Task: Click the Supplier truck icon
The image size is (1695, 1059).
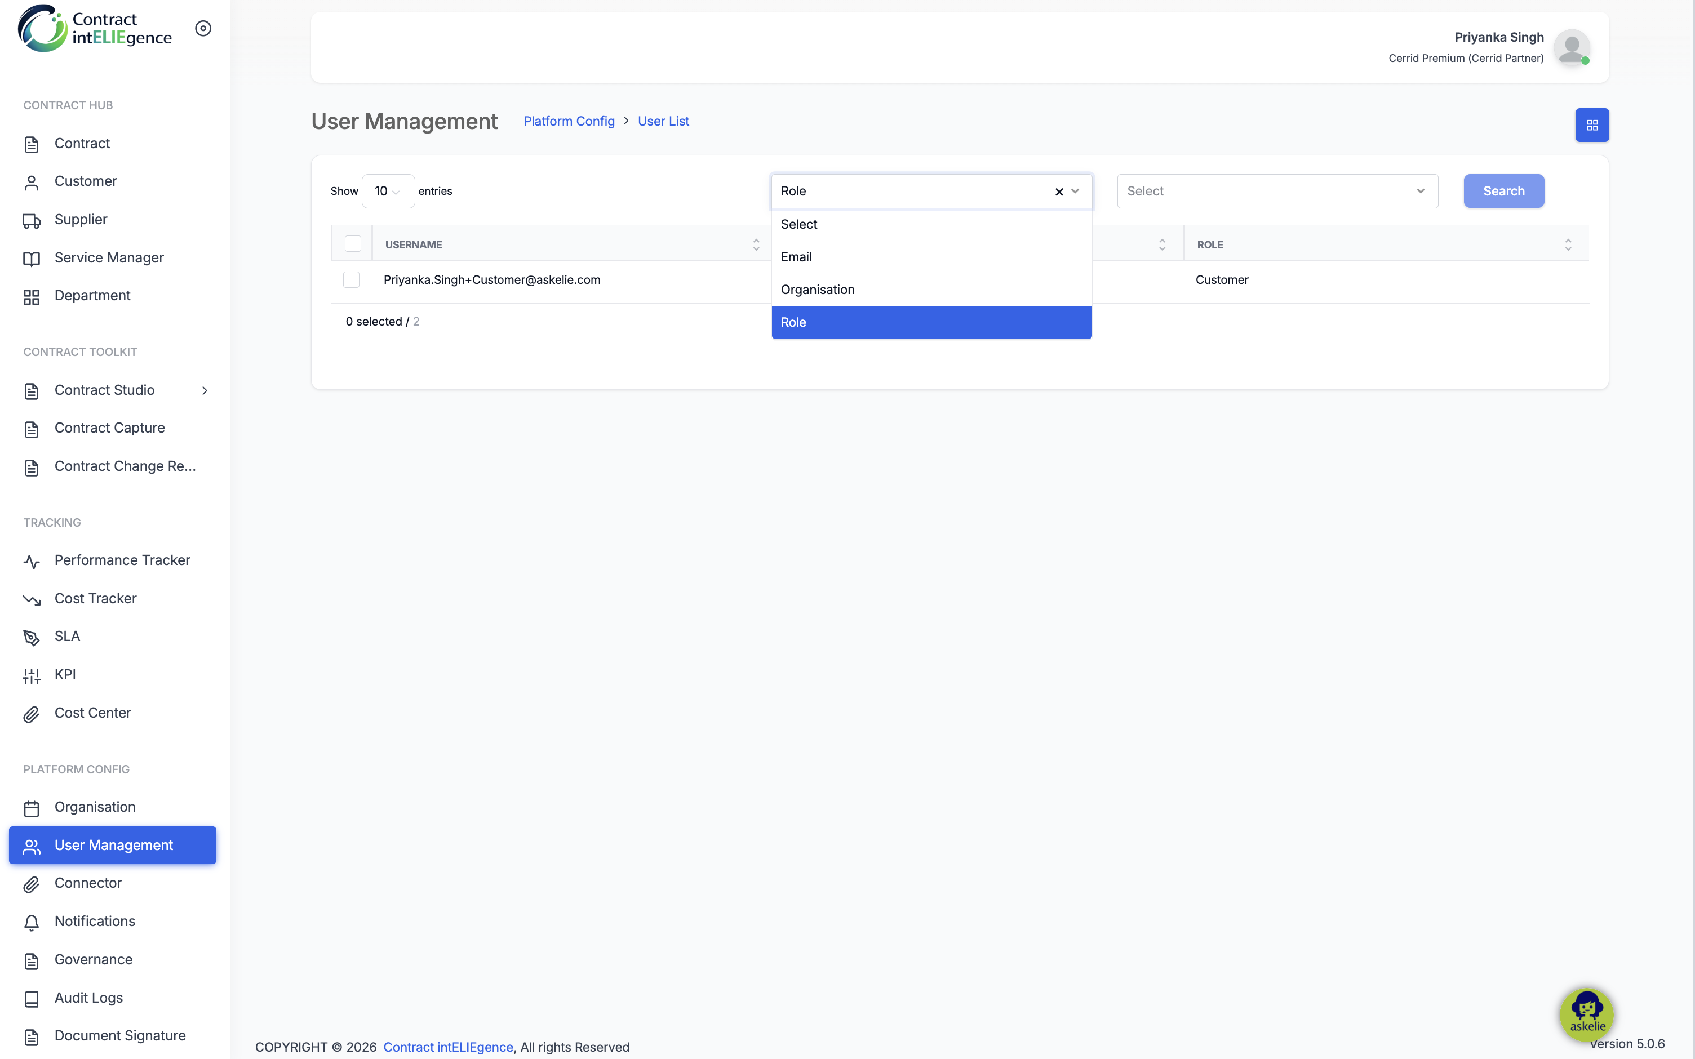Action: [32, 221]
